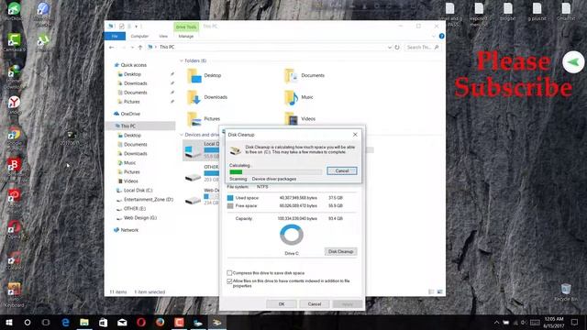
Task: Open the Desktop folder icon
Action: pyautogui.click(x=194, y=75)
